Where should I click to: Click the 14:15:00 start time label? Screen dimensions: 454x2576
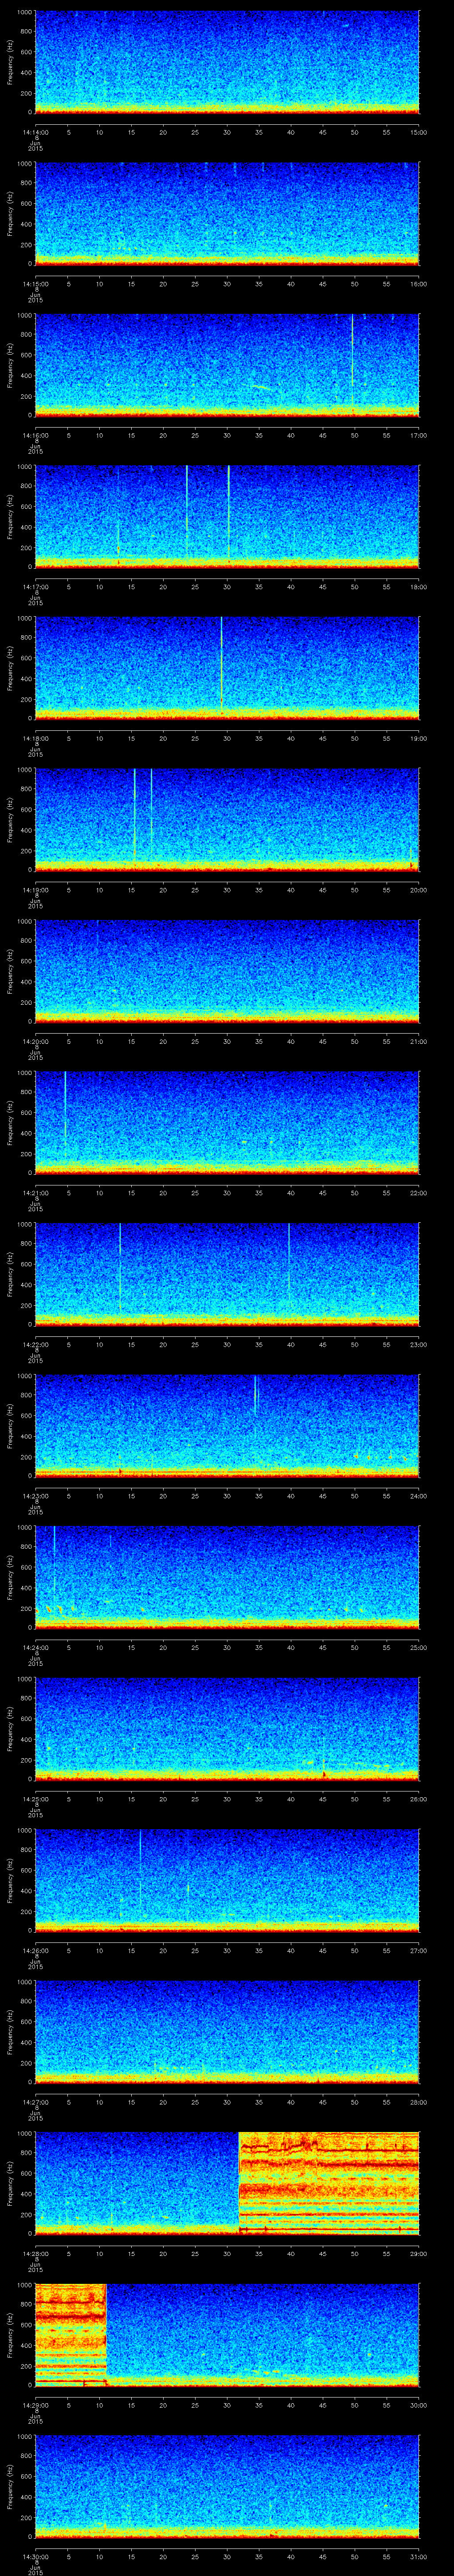coord(35,284)
